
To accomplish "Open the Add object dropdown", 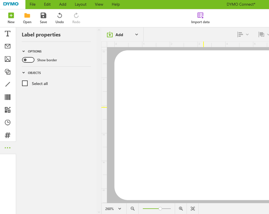I will (x=136, y=34).
